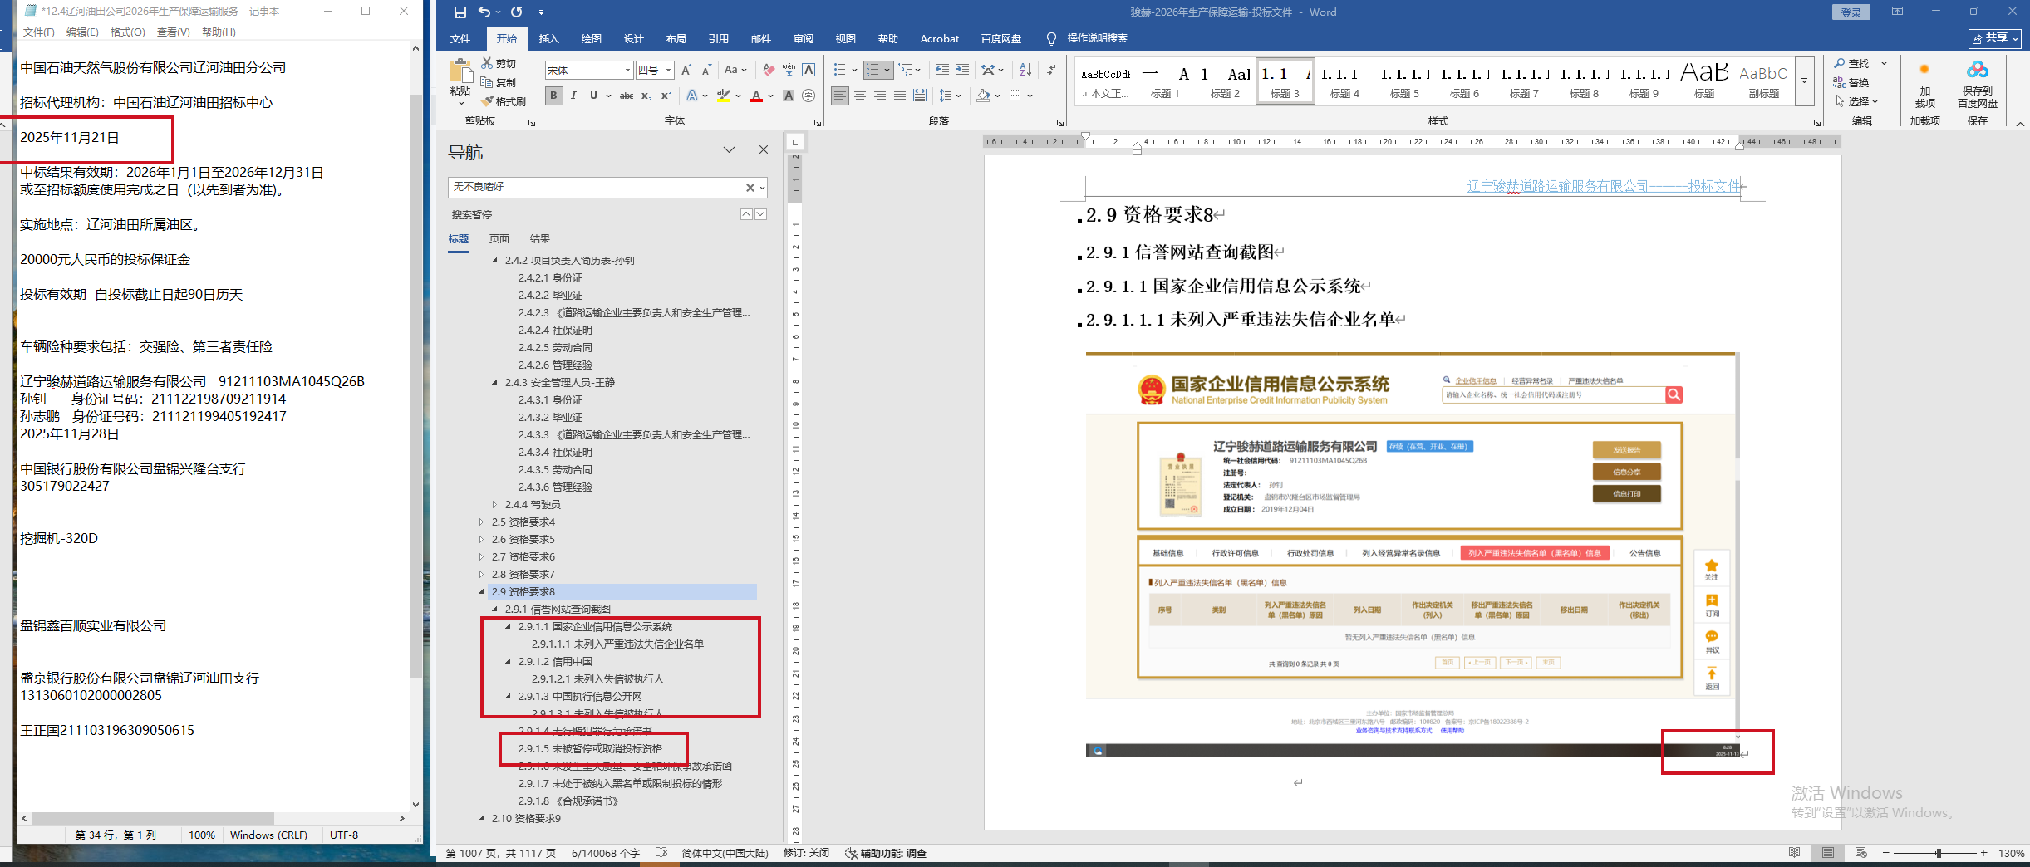The height and width of the screenshot is (867, 2030).
Task: Click the 登录 (Sign in) button
Action: point(1851,12)
